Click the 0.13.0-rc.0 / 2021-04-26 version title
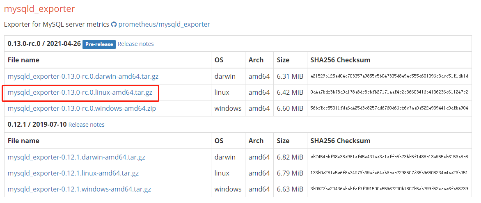 coord(44,44)
